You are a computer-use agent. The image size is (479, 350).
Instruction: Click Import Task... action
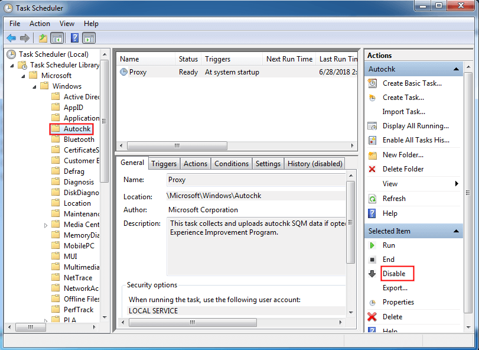pos(403,112)
